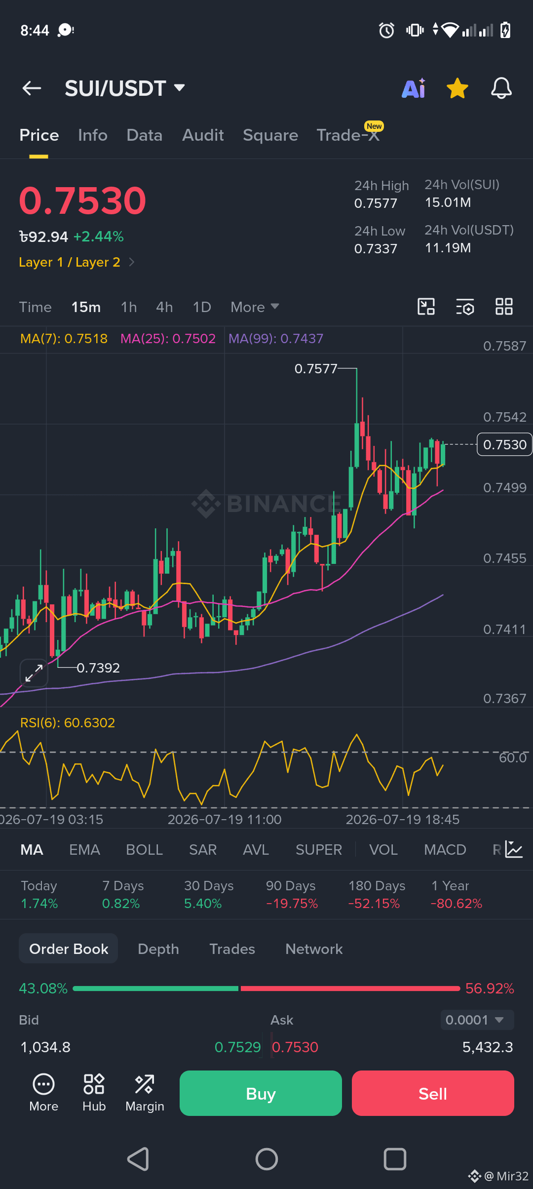
Task: Tap the RSI(6) indicator label
Action: pyautogui.click(x=68, y=723)
